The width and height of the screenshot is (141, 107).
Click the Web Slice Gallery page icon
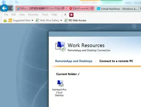[37, 20]
